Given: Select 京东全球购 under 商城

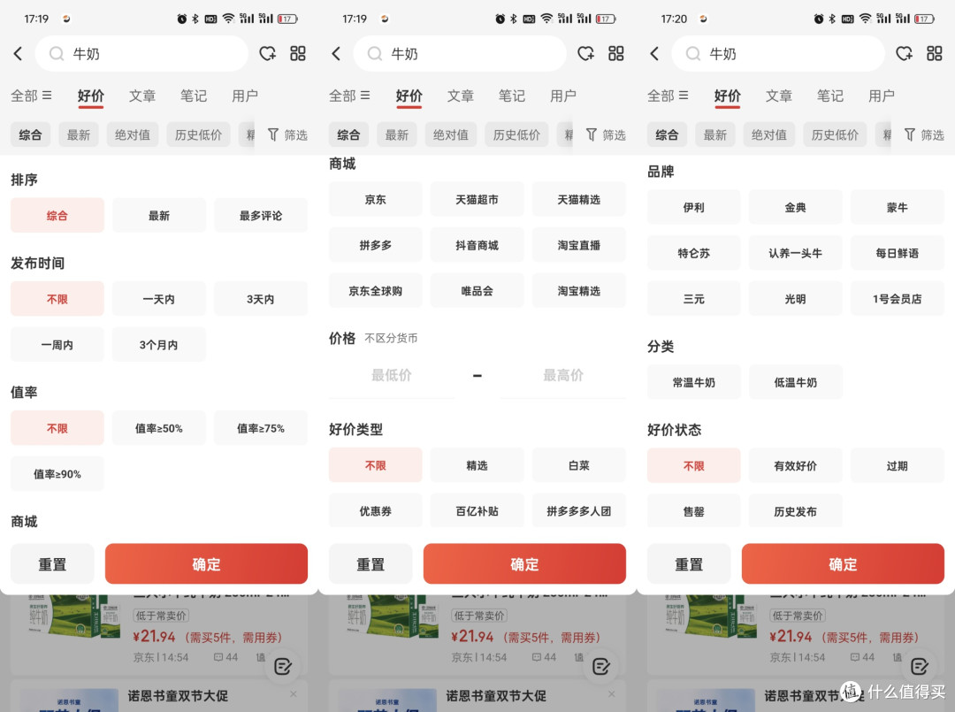Looking at the screenshot, I should (375, 290).
